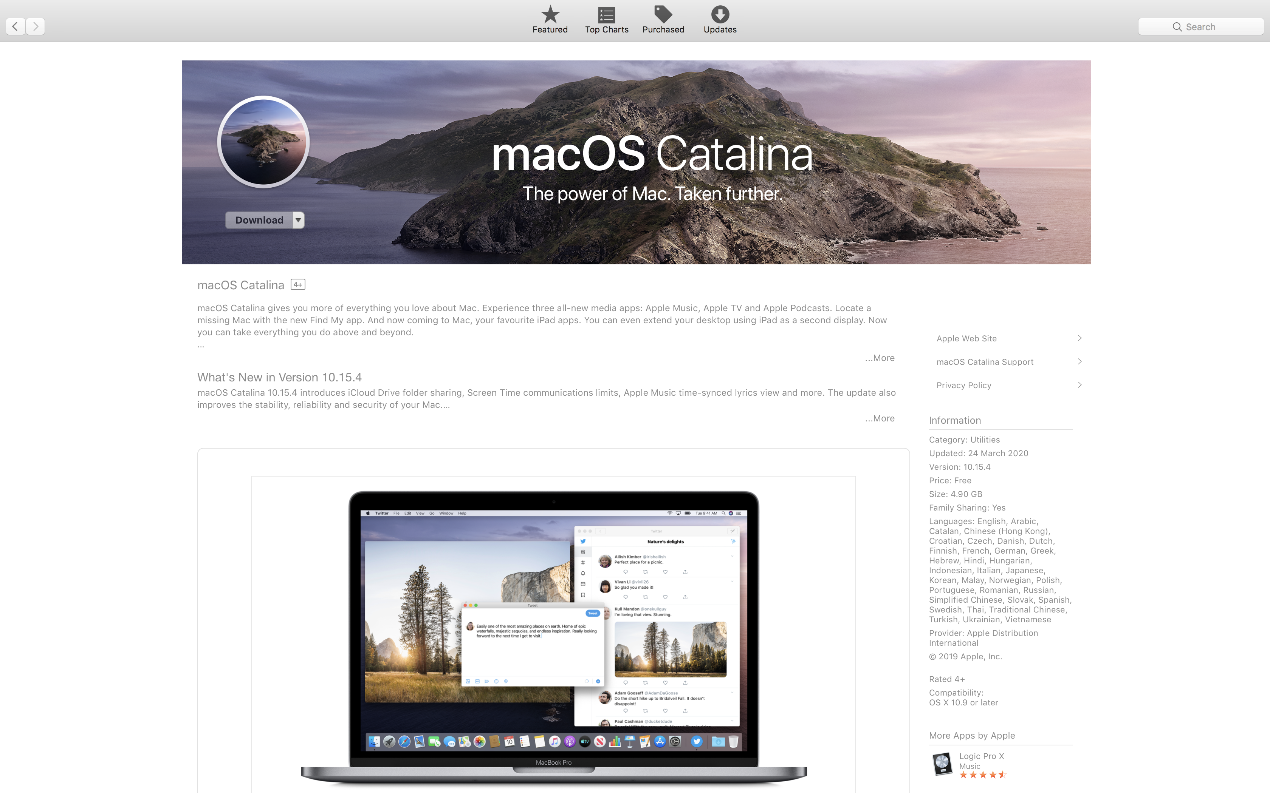Screen dimensions: 1270x793
Task: Open the Top Charts list icon
Action: [x=606, y=15]
